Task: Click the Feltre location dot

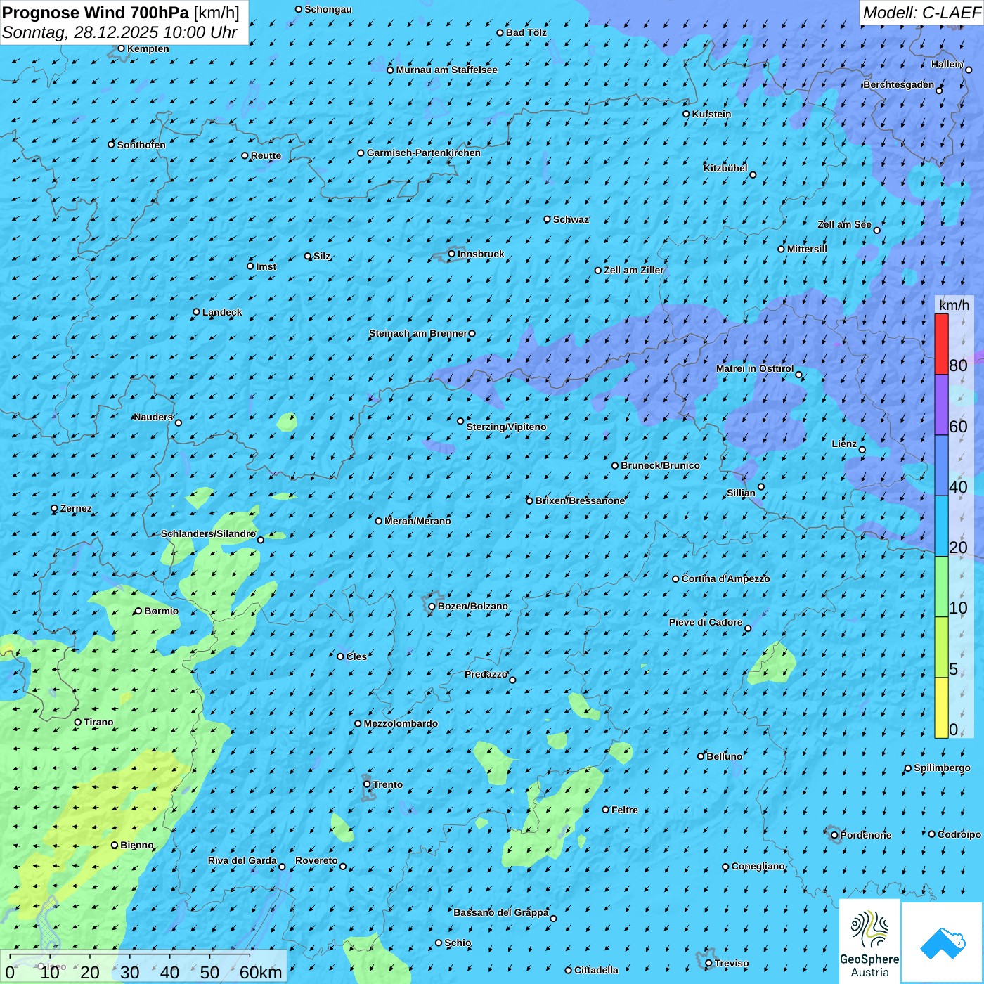Action: pos(606,810)
